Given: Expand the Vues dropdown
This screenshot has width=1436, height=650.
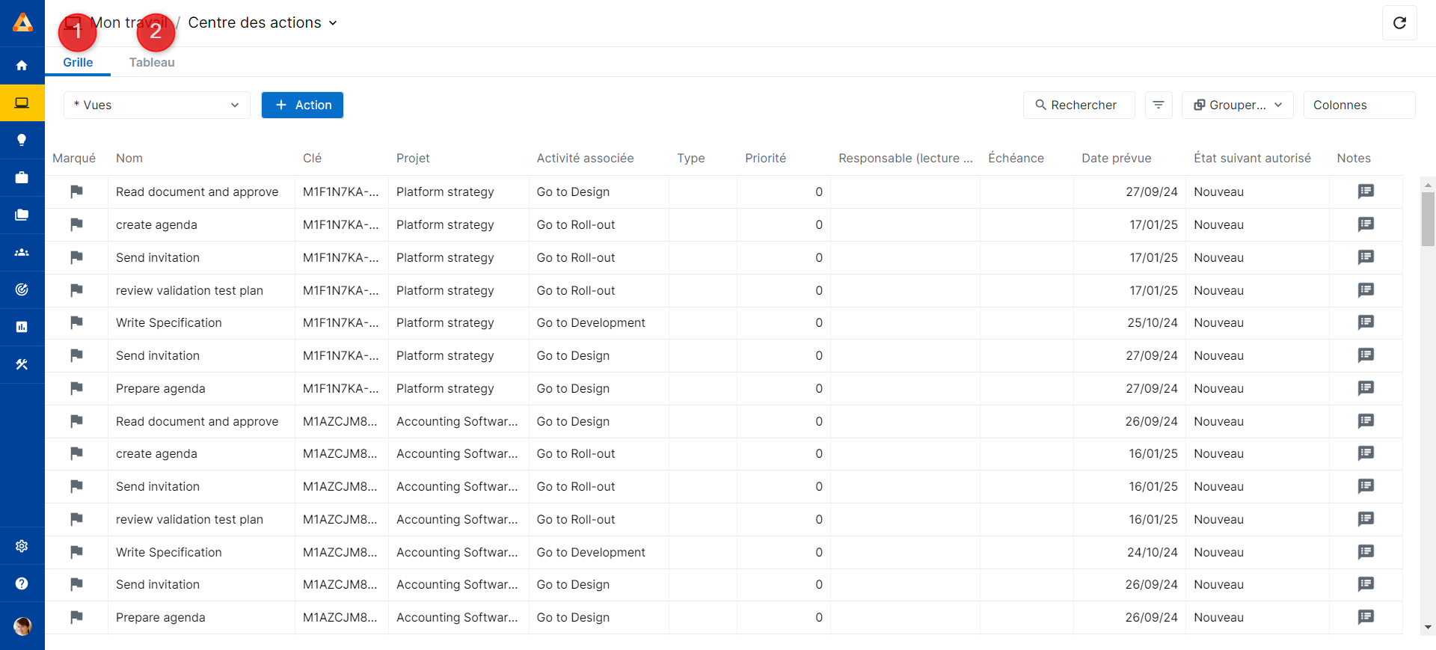Looking at the screenshot, I should [x=157, y=105].
